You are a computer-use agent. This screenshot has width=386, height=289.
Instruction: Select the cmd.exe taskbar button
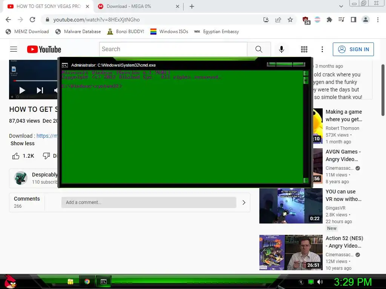pos(104,281)
